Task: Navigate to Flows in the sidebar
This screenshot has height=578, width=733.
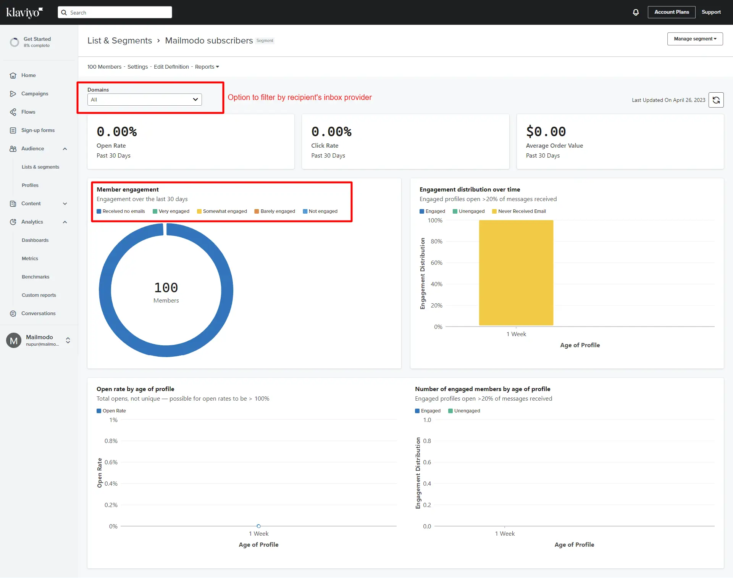Action: tap(28, 112)
